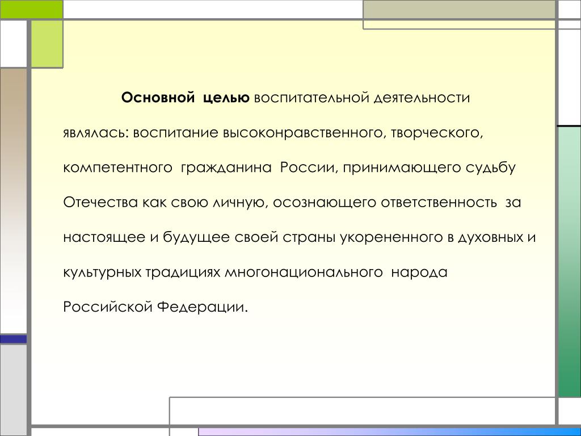Select the word "народа"
Viewport: 581px width, 436px height.
[x=419, y=272]
